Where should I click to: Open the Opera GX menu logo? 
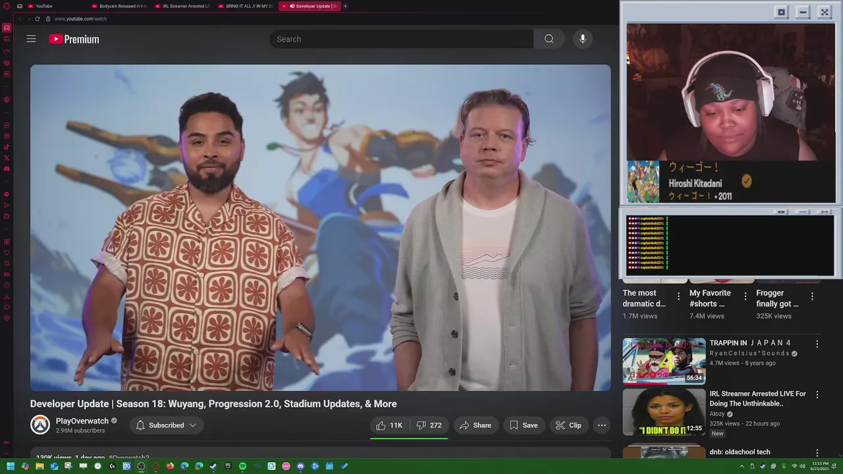pyautogui.click(x=7, y=6)
